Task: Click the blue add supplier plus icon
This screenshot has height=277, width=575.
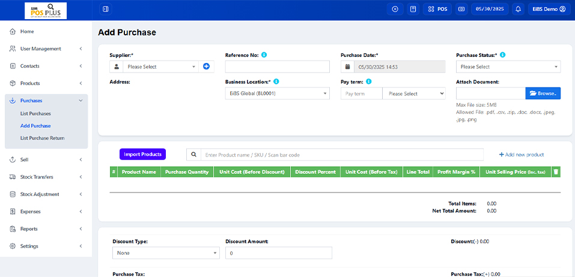Action: (x=206, y=67)
